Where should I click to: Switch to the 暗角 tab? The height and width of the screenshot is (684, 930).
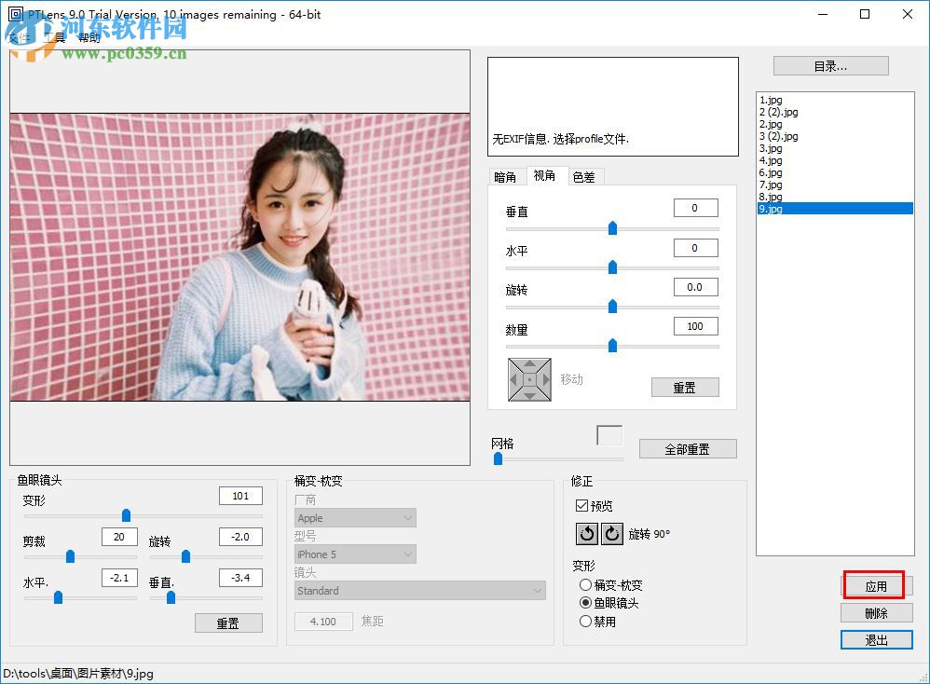(x=508, y=175)
